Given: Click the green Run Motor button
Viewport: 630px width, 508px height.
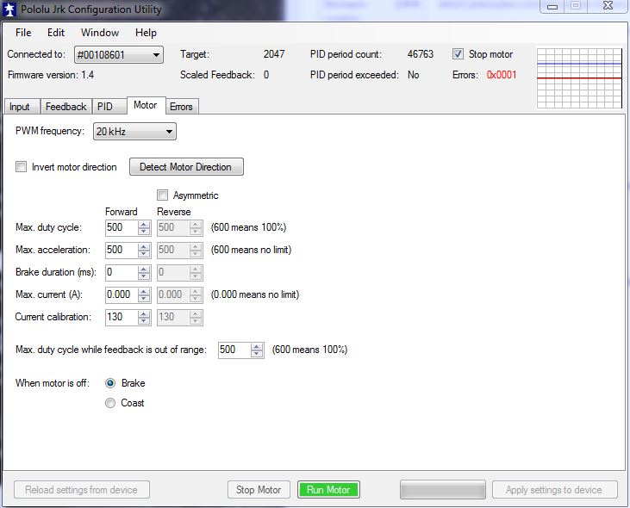Looking at the screenshot, I should [x=328, y=490].
